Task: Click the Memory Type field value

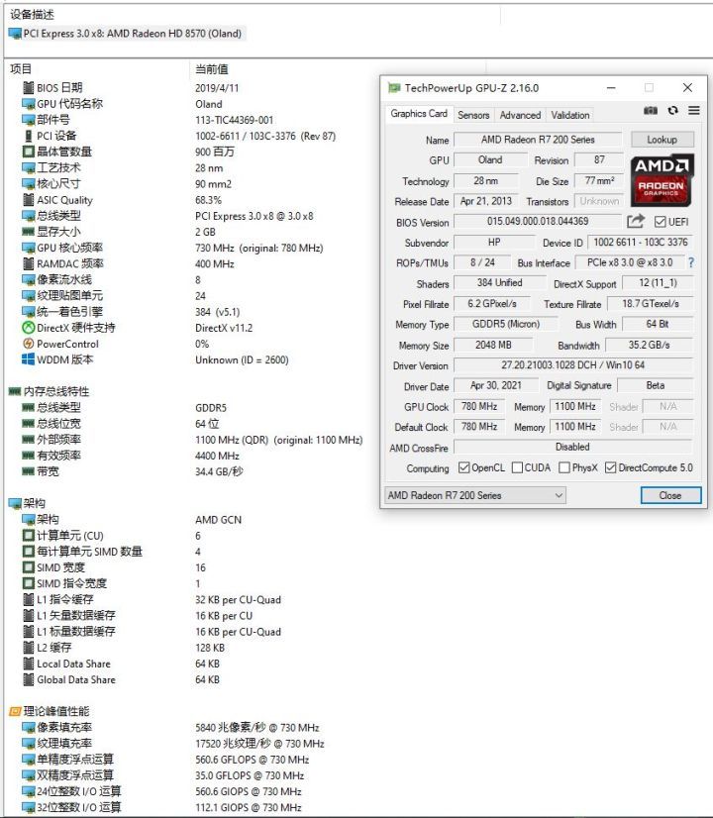Action: pos(506,324)
